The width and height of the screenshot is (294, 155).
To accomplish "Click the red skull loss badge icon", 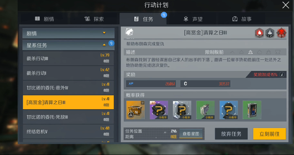I will (281, 33).
